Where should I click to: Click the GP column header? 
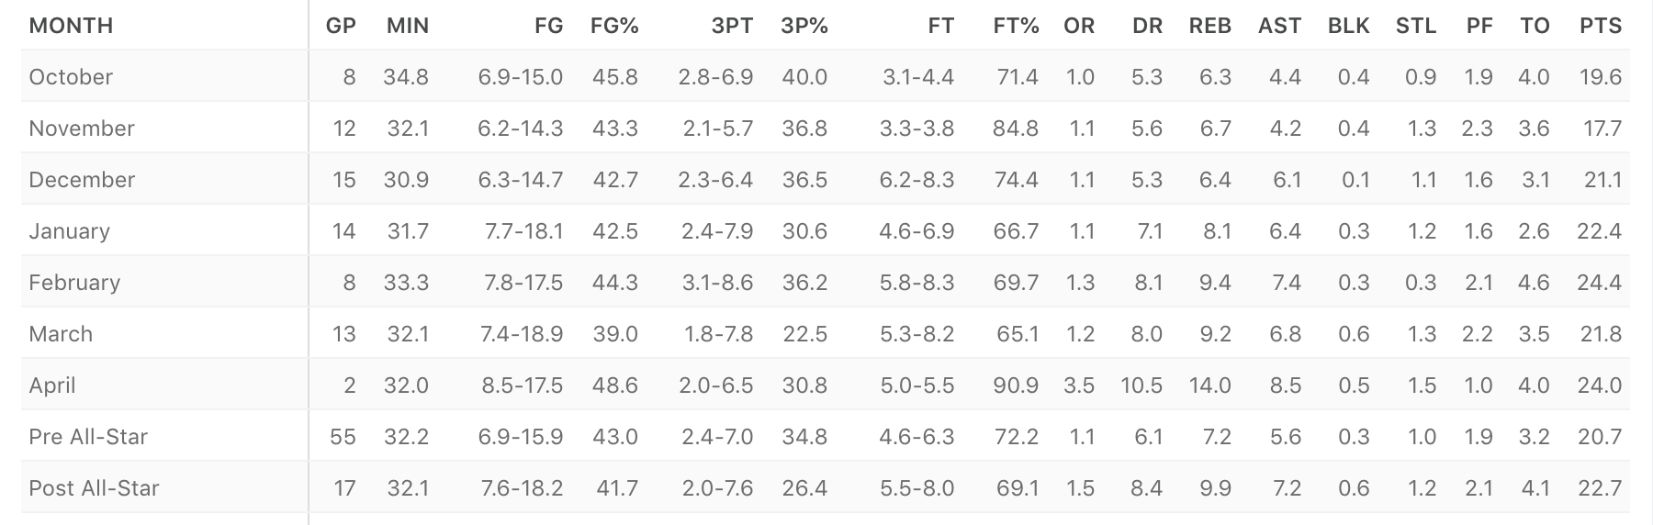(341, 26)
